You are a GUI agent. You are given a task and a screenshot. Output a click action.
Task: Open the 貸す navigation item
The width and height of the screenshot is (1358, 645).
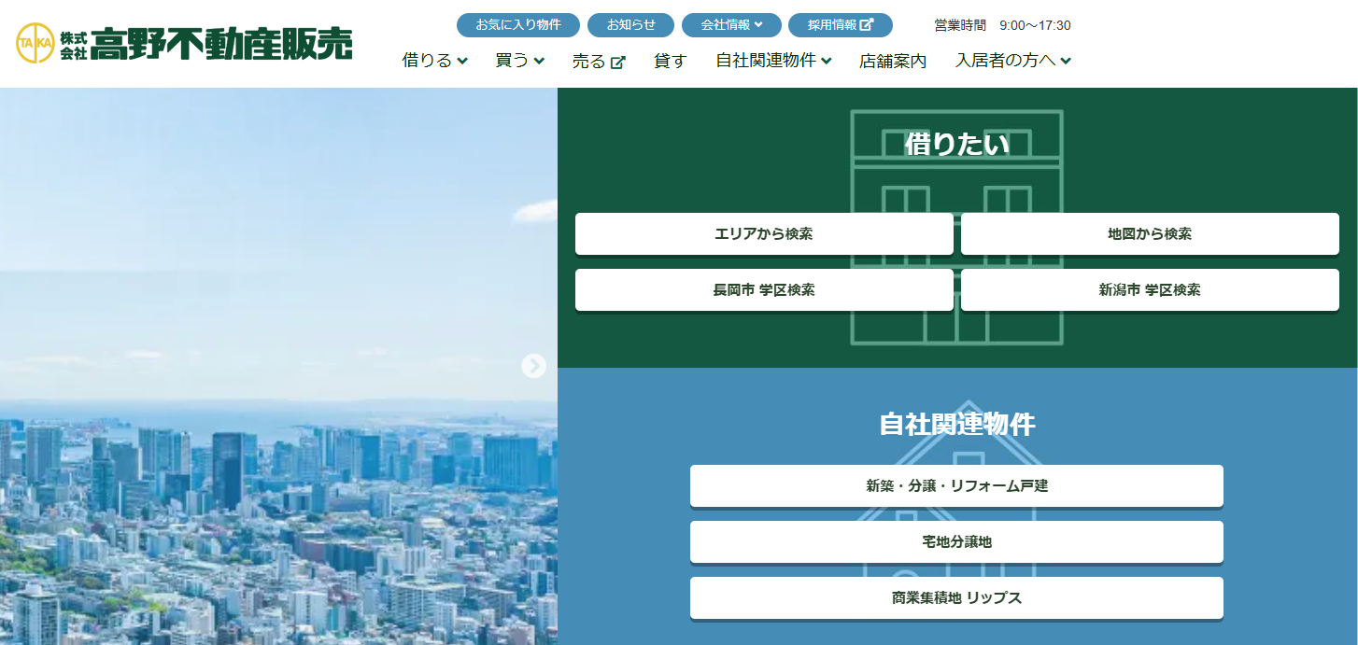pyautogui.click(x=671, y=61)
